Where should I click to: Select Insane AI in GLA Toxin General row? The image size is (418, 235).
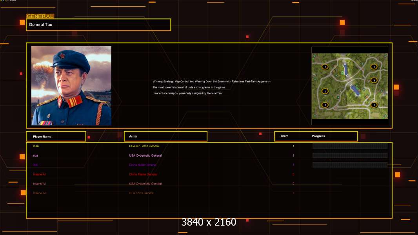click(39, 193)
